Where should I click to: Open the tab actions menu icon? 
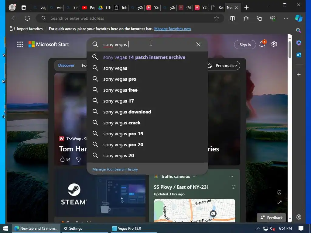click(x=24, y=8)
